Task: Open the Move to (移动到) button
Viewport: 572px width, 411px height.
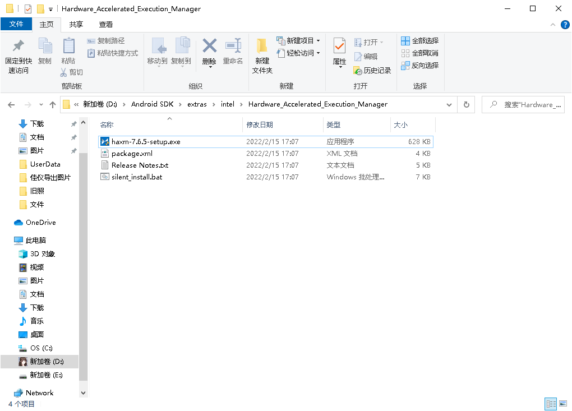Action: click(157, 52)
